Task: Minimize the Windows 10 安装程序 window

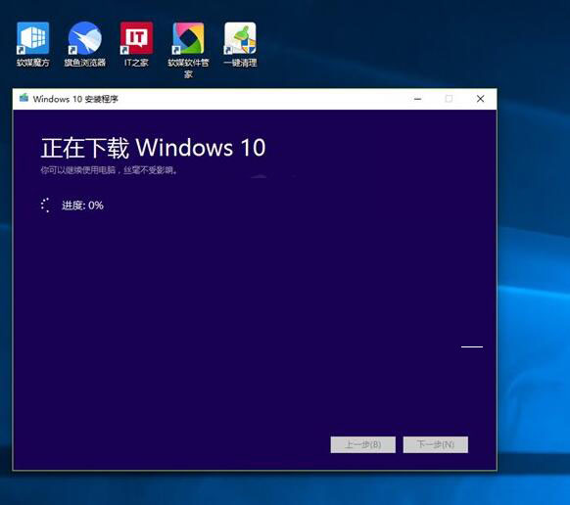Action: pyautogui.click(x=417, y=99)
